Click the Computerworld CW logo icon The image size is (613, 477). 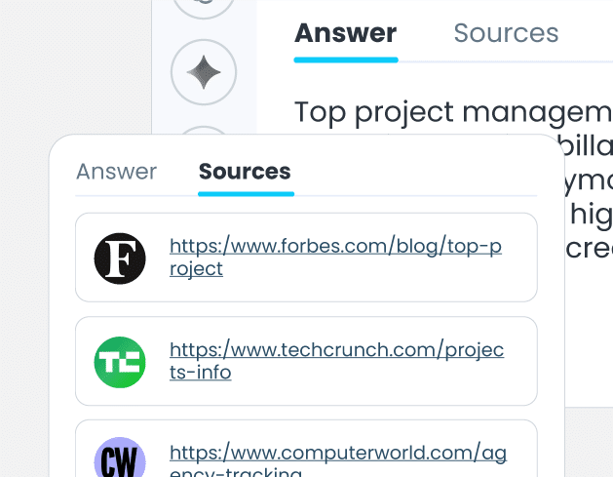coord(120,458)
